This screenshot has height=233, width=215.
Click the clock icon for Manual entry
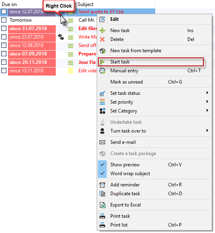102,71
